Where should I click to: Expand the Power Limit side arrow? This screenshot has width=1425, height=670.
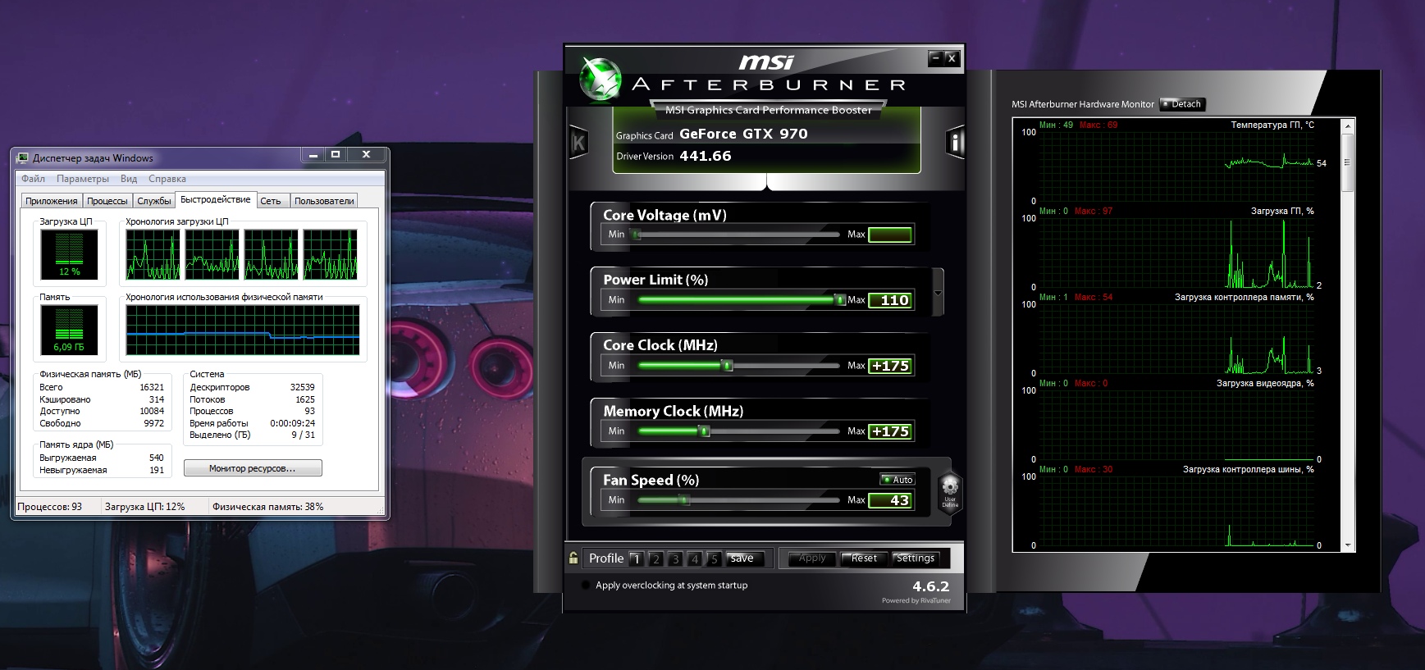(938, 292)
